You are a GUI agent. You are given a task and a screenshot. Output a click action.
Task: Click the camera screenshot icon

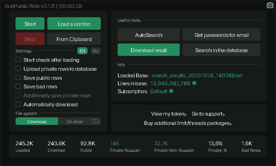270,6
